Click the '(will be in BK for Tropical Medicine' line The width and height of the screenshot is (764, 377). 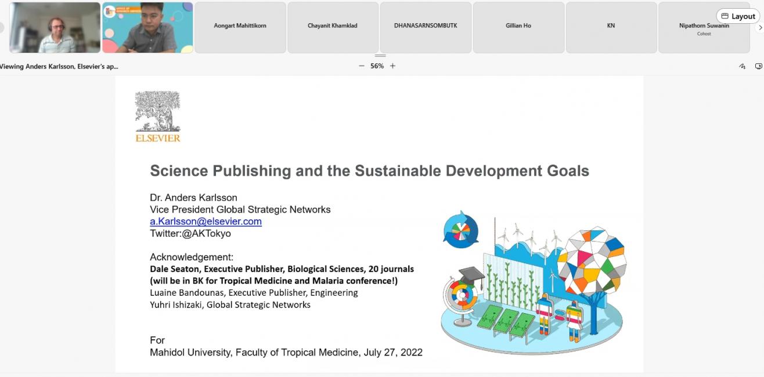[274, 281]
